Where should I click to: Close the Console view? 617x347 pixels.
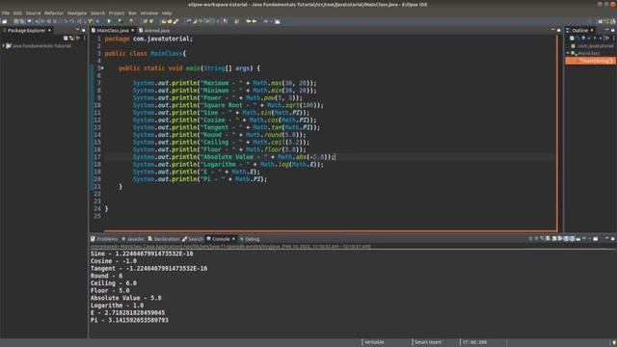233,239
